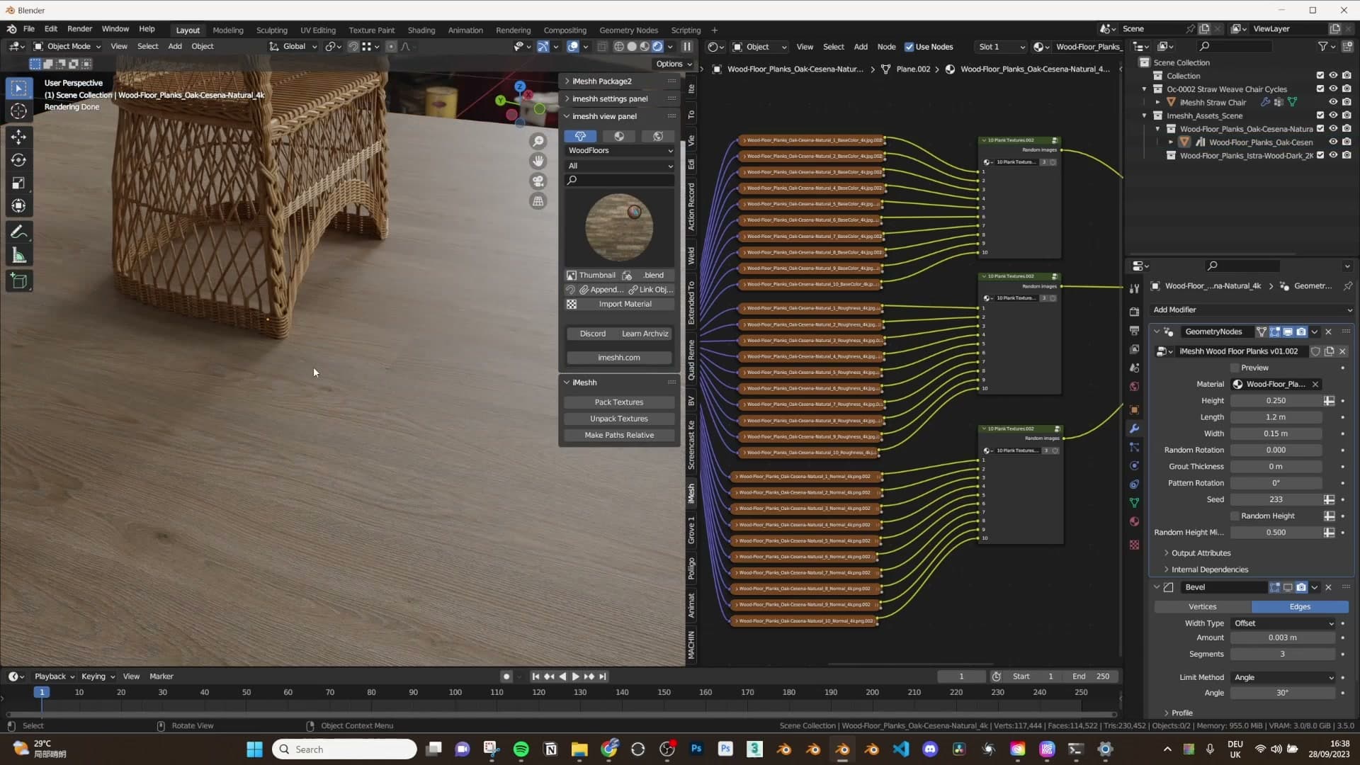Image resolution: width=1360 pixels, height=765 pixels.
Task: Select the Cursor tool in viewport toolbar
Action: pyautogui.click(x=19, y=111)
